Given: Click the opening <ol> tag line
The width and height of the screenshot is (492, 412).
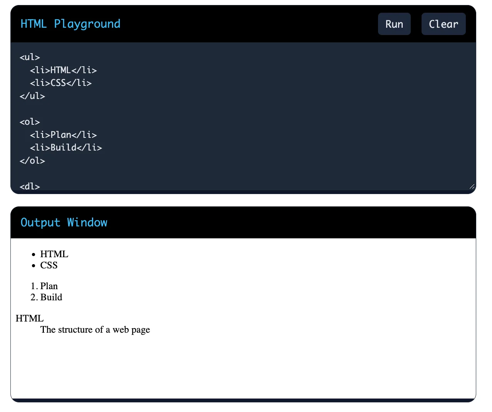Looking at the screenshot, I should pyautogui.click(x=30, y=122).
